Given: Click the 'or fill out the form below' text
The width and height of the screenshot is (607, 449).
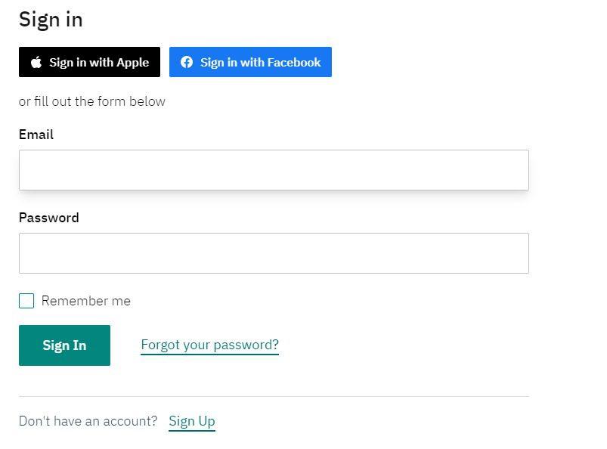Looking at the screenshot, I should point(92,101).
